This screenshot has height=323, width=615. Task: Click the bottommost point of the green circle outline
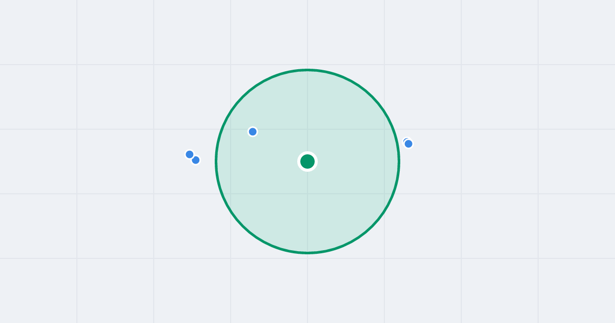[307, 253]
